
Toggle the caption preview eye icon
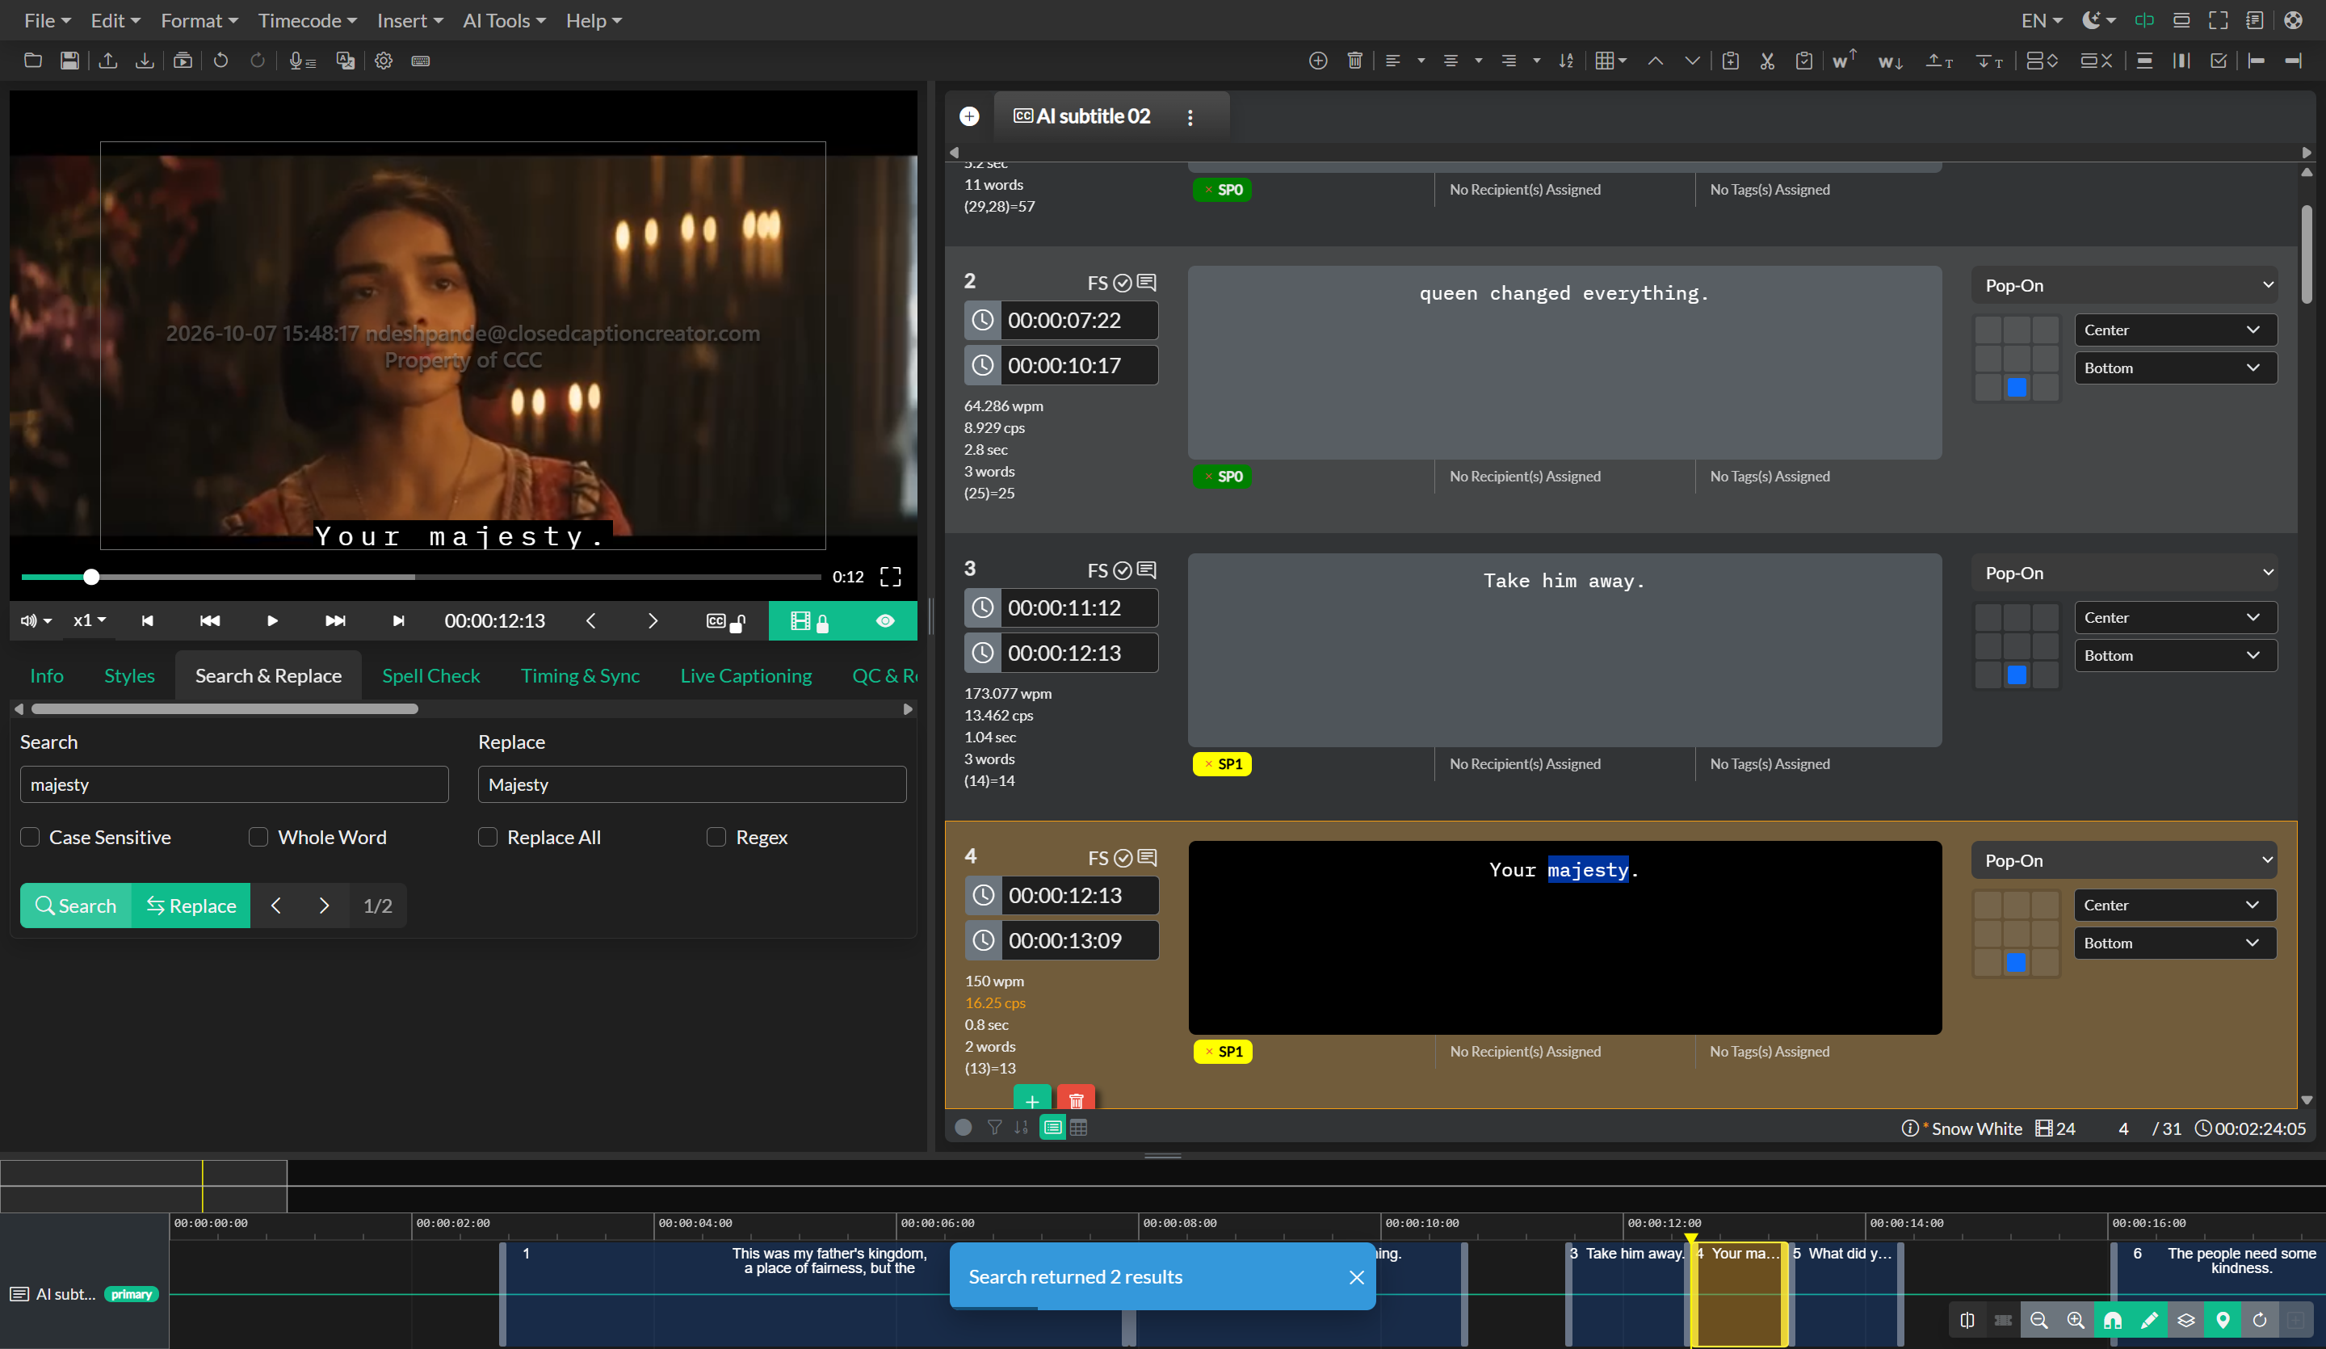pos(884,621)
